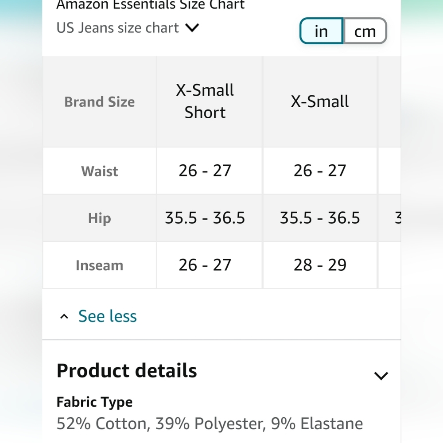Viewport: 443px width, 443px height.
Task: Select the X-Small column header
Action: 320,101
